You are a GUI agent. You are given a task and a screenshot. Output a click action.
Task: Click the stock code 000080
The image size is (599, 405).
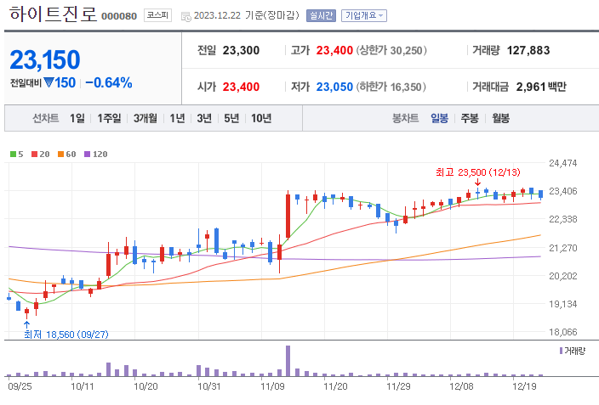pyautogui.click(x=119, y=16)
